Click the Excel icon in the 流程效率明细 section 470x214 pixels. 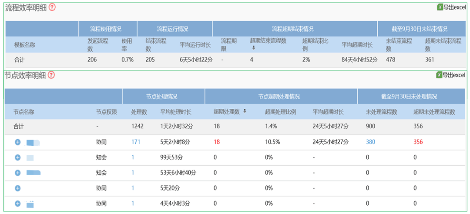click(440, 7)
